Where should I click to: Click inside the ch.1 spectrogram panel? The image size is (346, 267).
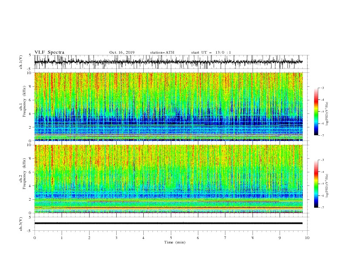coord(168,106)
